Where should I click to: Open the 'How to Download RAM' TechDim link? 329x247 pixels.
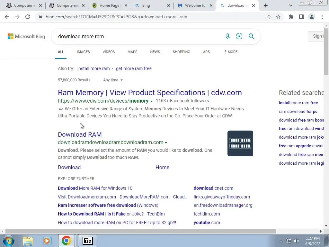click(x=111, y=214)
